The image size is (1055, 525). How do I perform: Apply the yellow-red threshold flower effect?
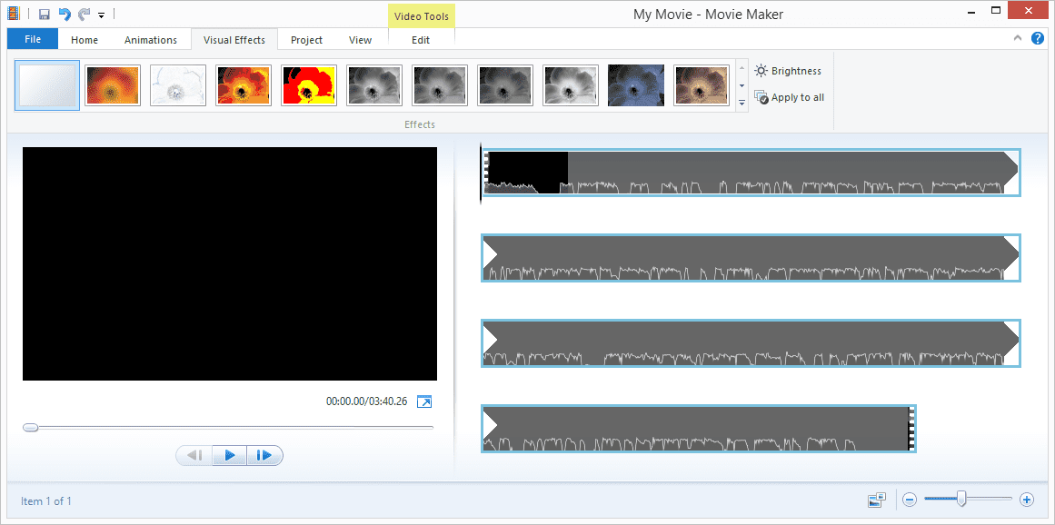point(309,85)
